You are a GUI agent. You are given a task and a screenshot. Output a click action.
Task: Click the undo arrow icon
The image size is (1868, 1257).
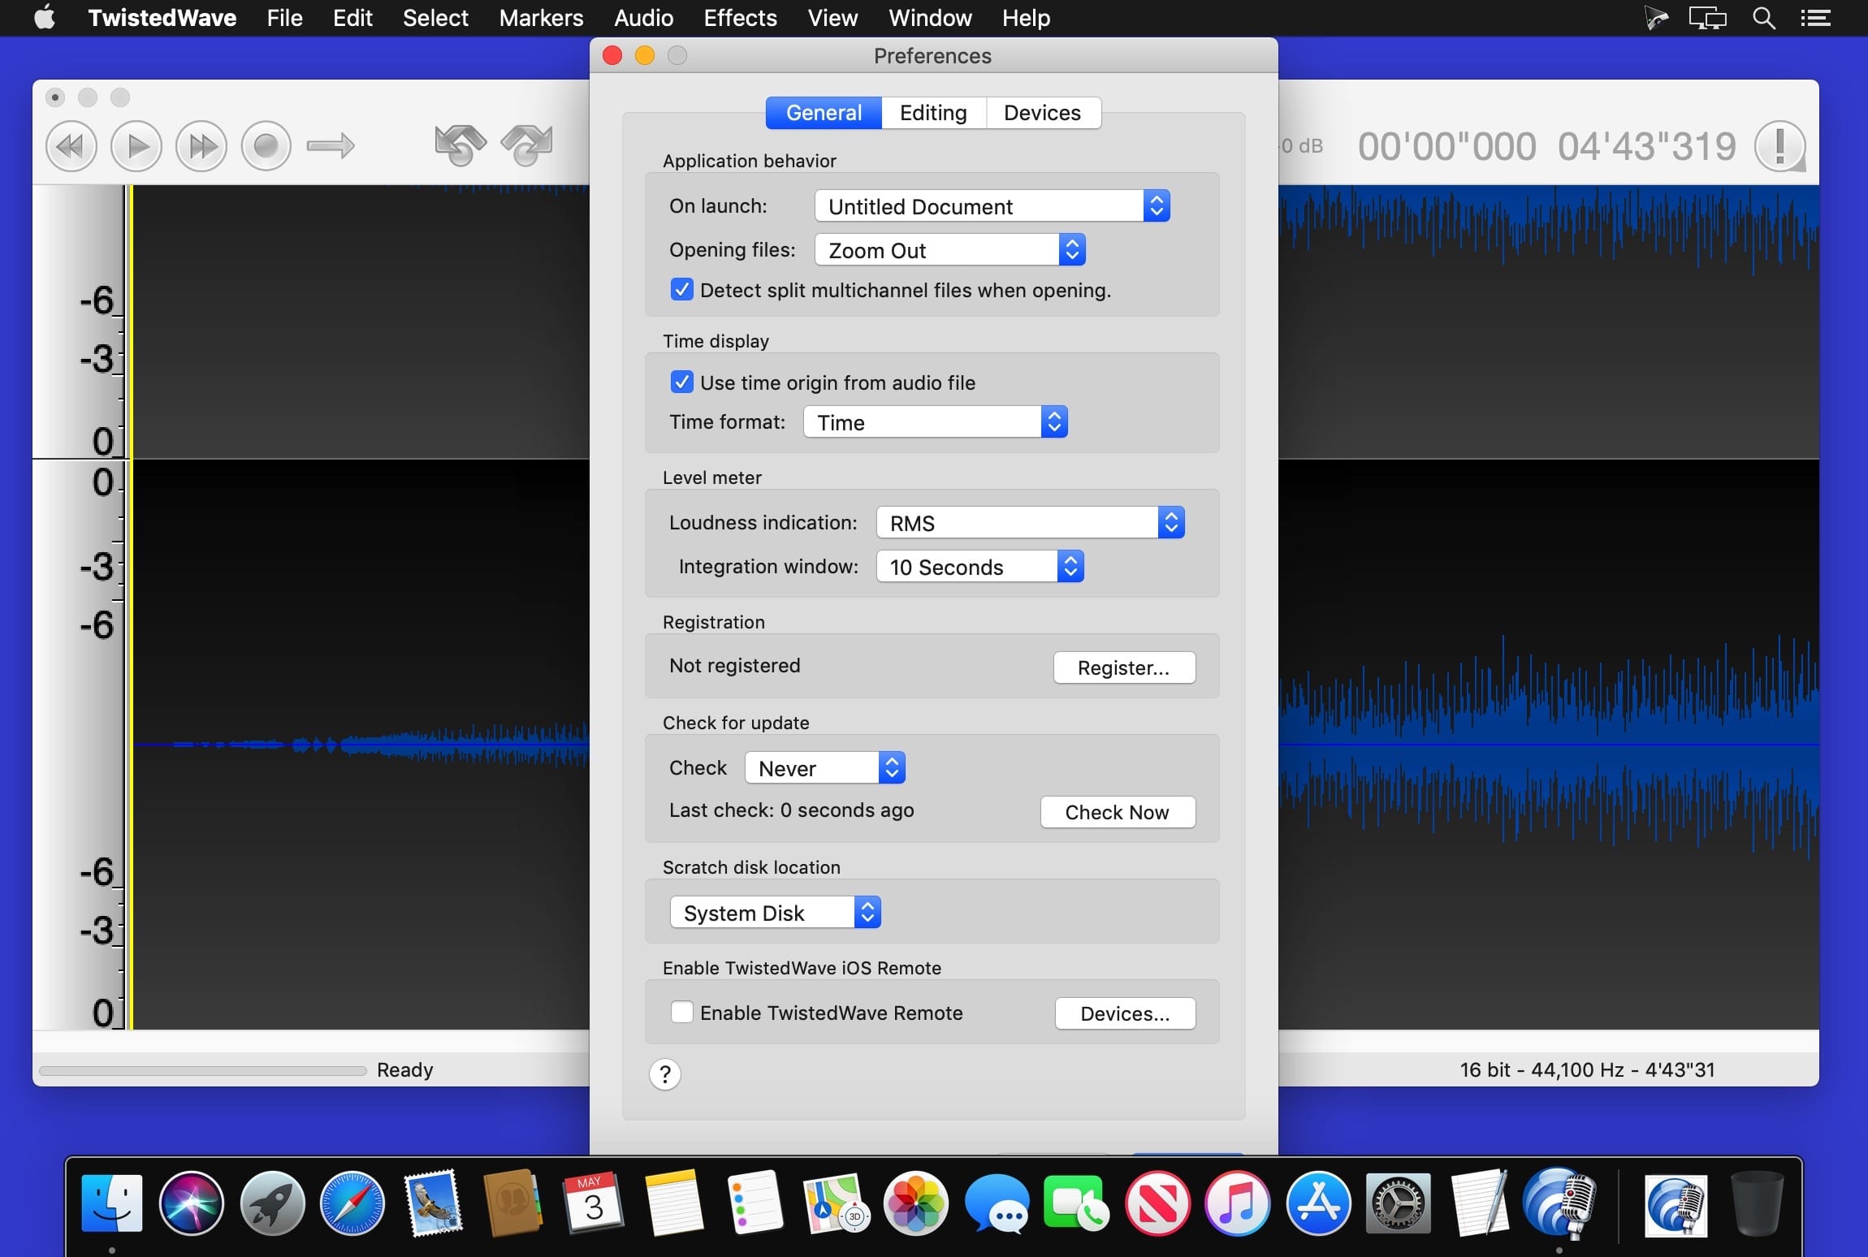(x=460, y=145)
